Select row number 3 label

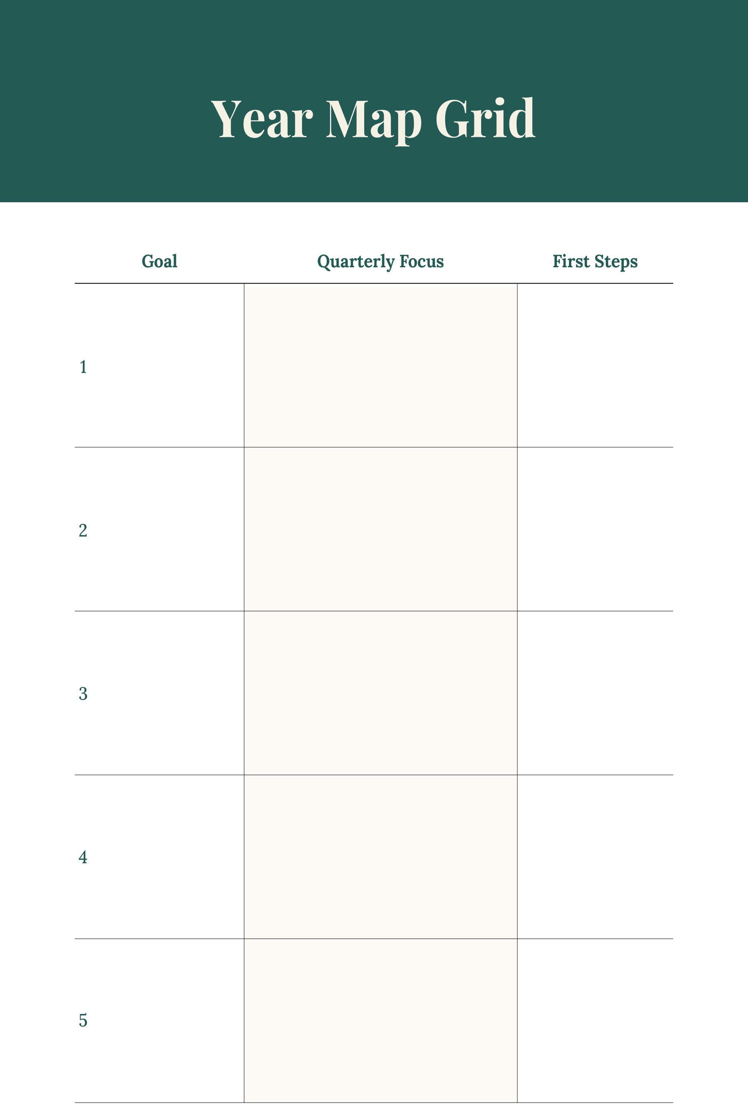pos(83,694)
